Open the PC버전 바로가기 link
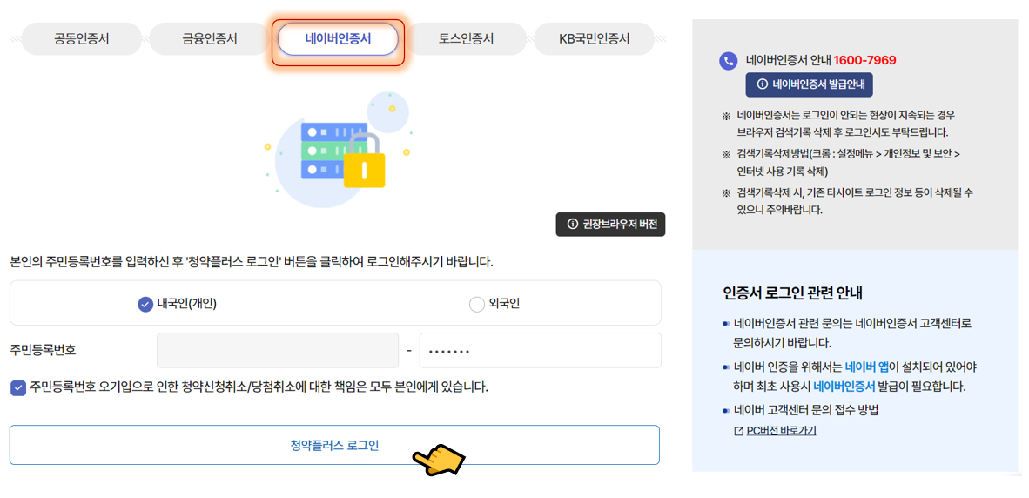This screenshot has width=1029, height=498. (x=781, y=431)
